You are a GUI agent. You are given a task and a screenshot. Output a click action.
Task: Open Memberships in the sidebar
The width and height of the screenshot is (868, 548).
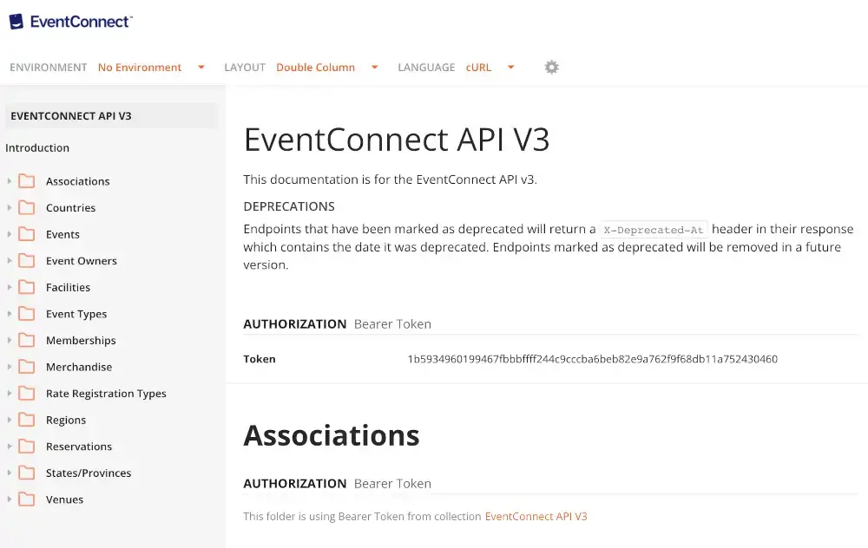pyautogui.click(x=81, y=341)
